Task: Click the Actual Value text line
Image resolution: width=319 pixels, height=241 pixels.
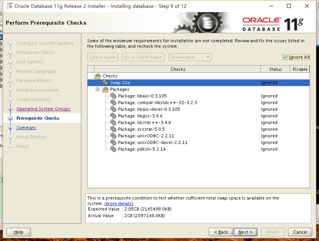Action: click(x=126, y=216)
